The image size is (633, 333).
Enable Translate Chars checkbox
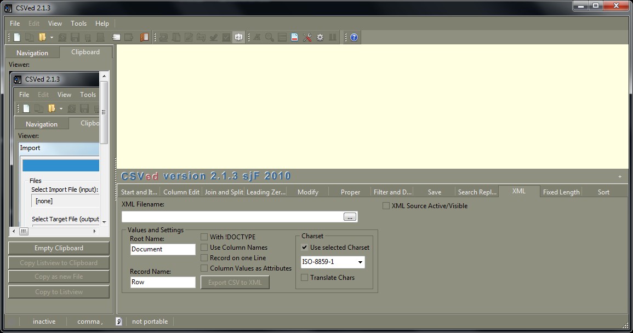point(305,277)
